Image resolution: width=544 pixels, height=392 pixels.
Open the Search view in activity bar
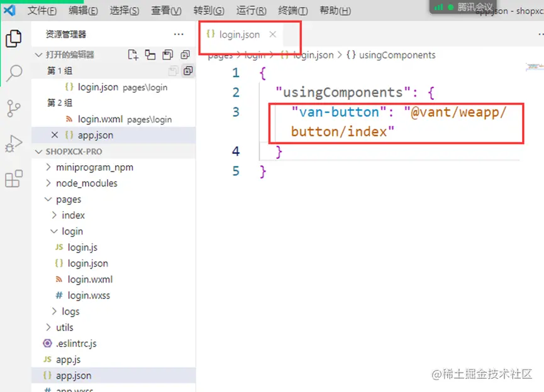point(14,72)
